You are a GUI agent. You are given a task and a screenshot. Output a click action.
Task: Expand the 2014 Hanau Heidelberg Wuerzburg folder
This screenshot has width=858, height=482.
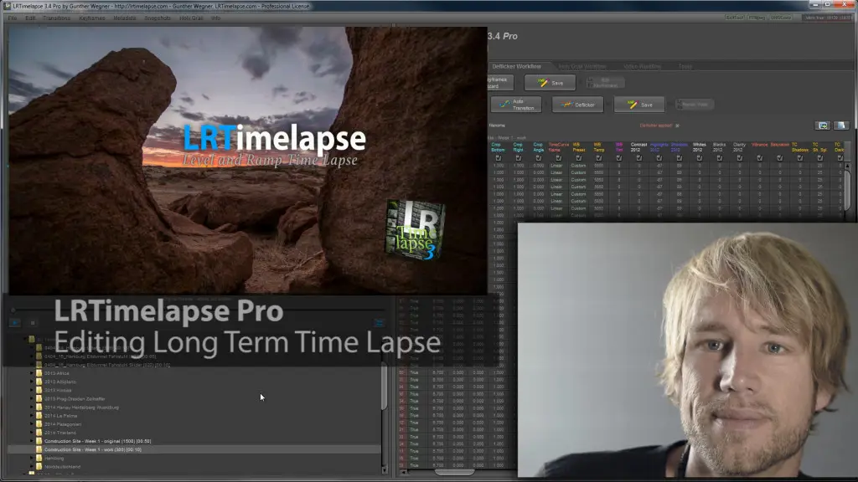pos(32,408)
